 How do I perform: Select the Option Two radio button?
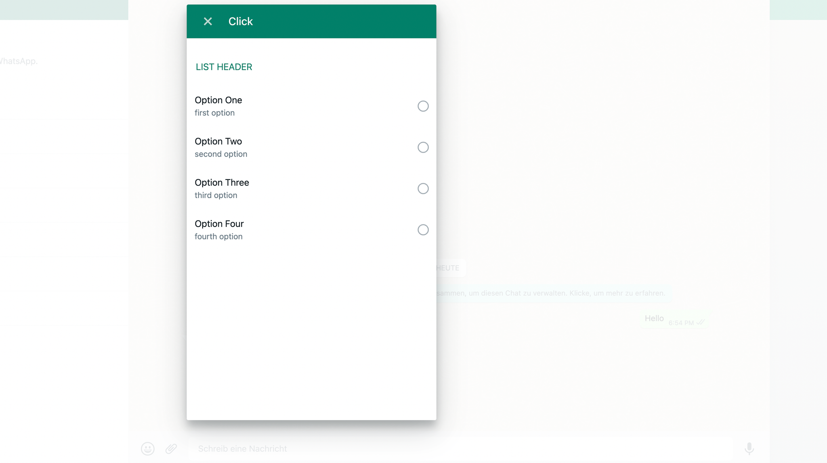tap(423, 147)
